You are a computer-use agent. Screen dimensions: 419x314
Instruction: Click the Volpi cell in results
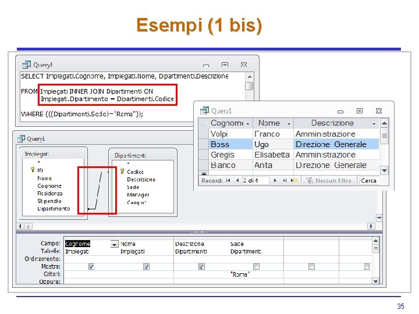pos(230,134)
